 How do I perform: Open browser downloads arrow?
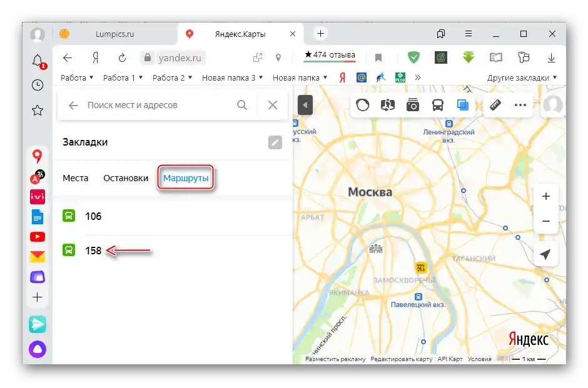(551, 57)
